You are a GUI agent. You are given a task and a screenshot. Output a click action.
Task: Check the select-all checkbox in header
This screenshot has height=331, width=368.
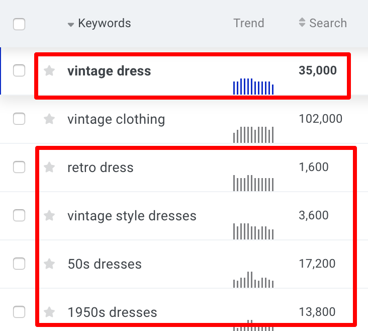pos(19,24)
